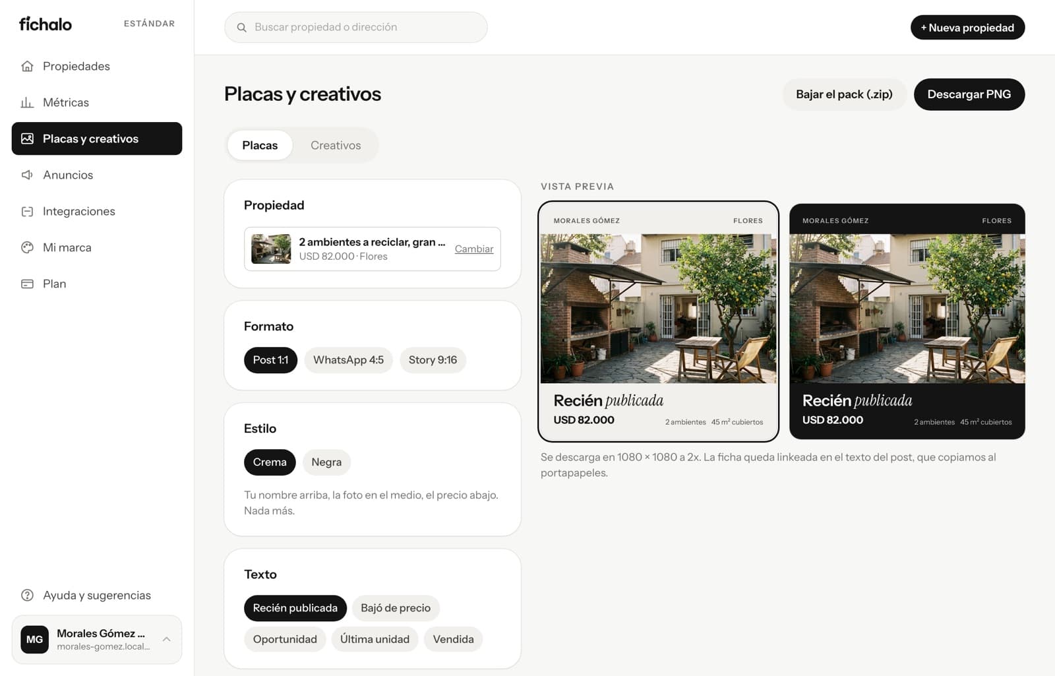Choose Bajó de precio text
The width and height of the screenshot is (1055, 676).
tap(396, 608)
